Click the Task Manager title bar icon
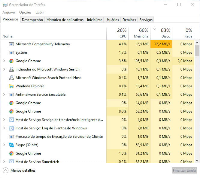Image resolution: width=200 pixels, height=178 pixels. tap(5, 5)
